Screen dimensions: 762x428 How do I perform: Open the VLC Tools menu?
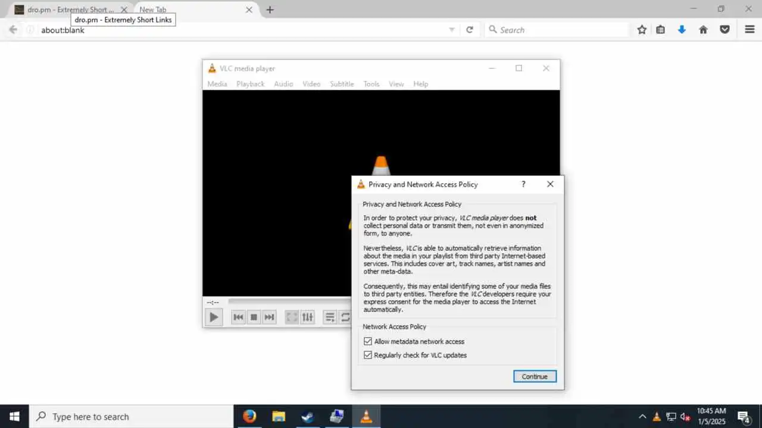[x=371, y=84]
